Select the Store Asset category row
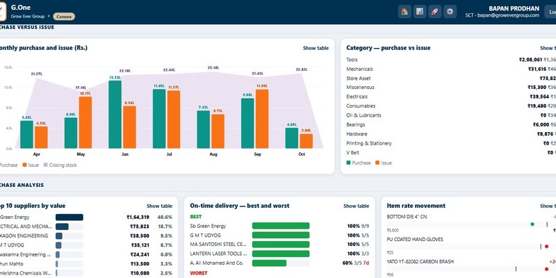This screenshot has width=556, height=278. pos(451,79)
